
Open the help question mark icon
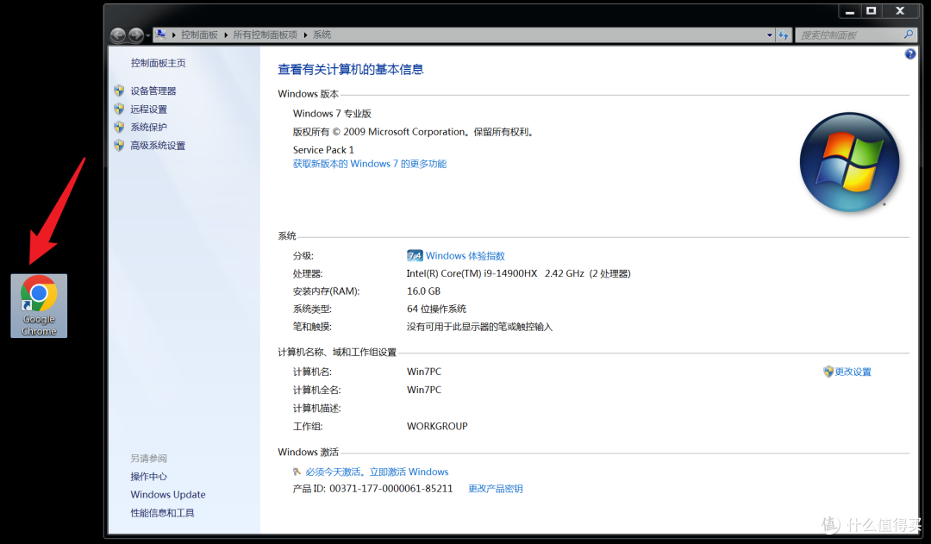(x=910, y=54)
